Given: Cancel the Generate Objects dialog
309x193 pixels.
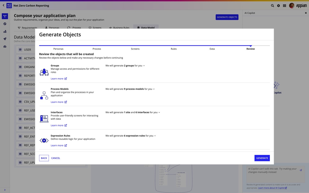Looking at the screenshot, I should pos(56,158).
